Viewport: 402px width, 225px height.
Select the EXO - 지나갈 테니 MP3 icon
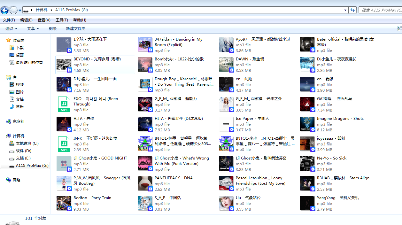(64, 104)
